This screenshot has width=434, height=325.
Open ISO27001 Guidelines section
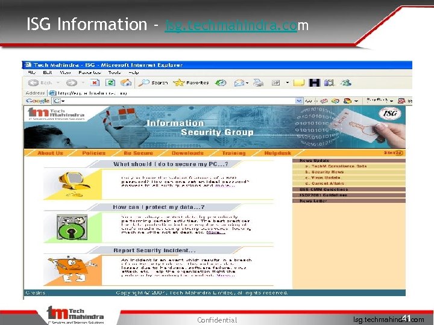349,195
